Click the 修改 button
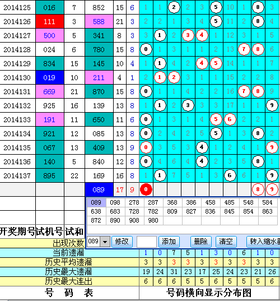This screenshot has width=280, height=301. (x=122, y=242)
